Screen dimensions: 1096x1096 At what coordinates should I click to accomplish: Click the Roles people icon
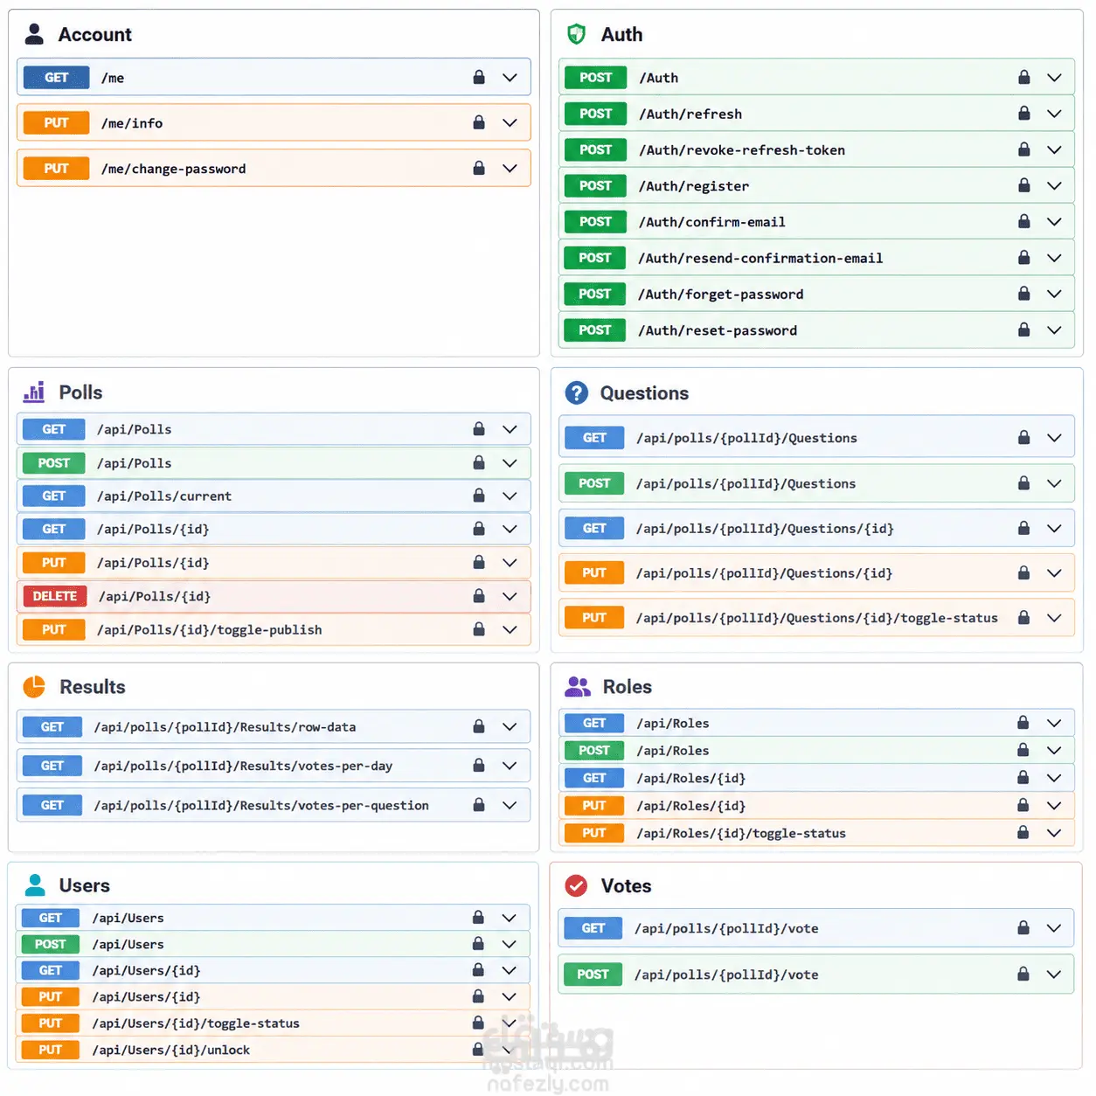[x=578, y=687]
